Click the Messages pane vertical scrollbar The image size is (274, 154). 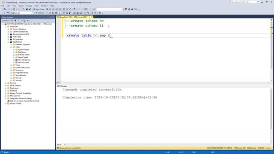click(271, 115)
